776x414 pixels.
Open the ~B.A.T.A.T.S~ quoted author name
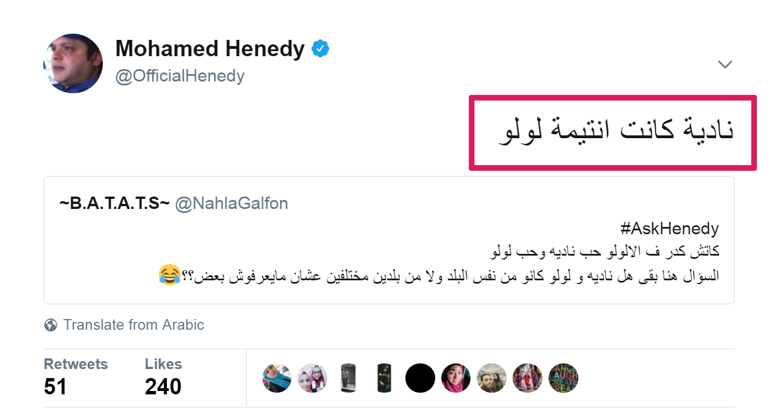(x=115, y=203)
